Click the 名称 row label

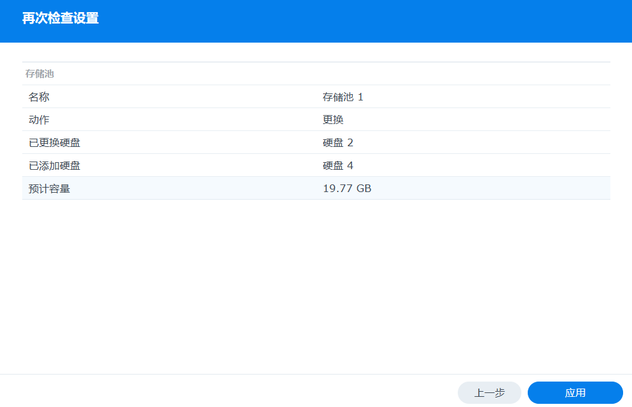click(x=39, y=97)
